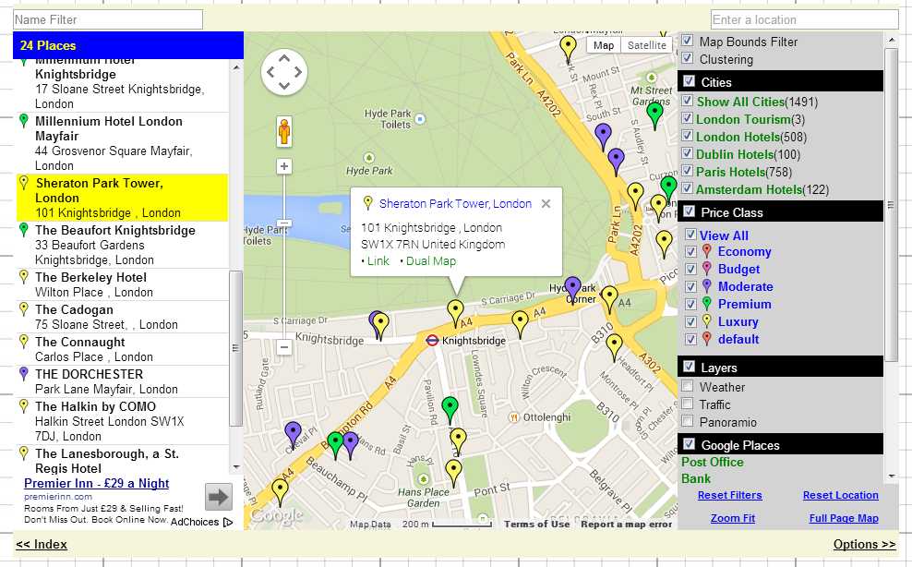The width and height of the screenshot is (912, 567).
Task: Toggle the Clustering checkbox
Action: coord(687,57)
